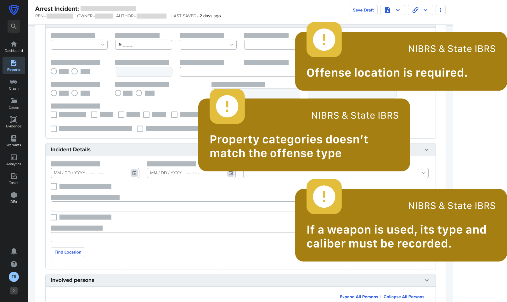Open Warrants in the sidebar
This screenshot has height=302, width=507.
tap(14, 141)
